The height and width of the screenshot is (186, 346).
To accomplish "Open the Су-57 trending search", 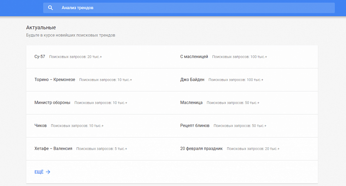I will point(40,56).
